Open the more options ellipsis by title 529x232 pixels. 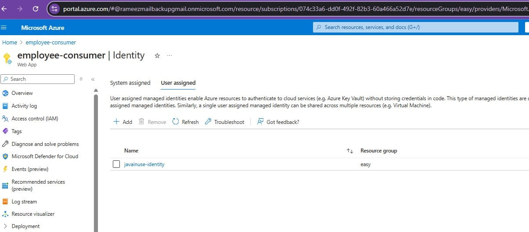169,55
